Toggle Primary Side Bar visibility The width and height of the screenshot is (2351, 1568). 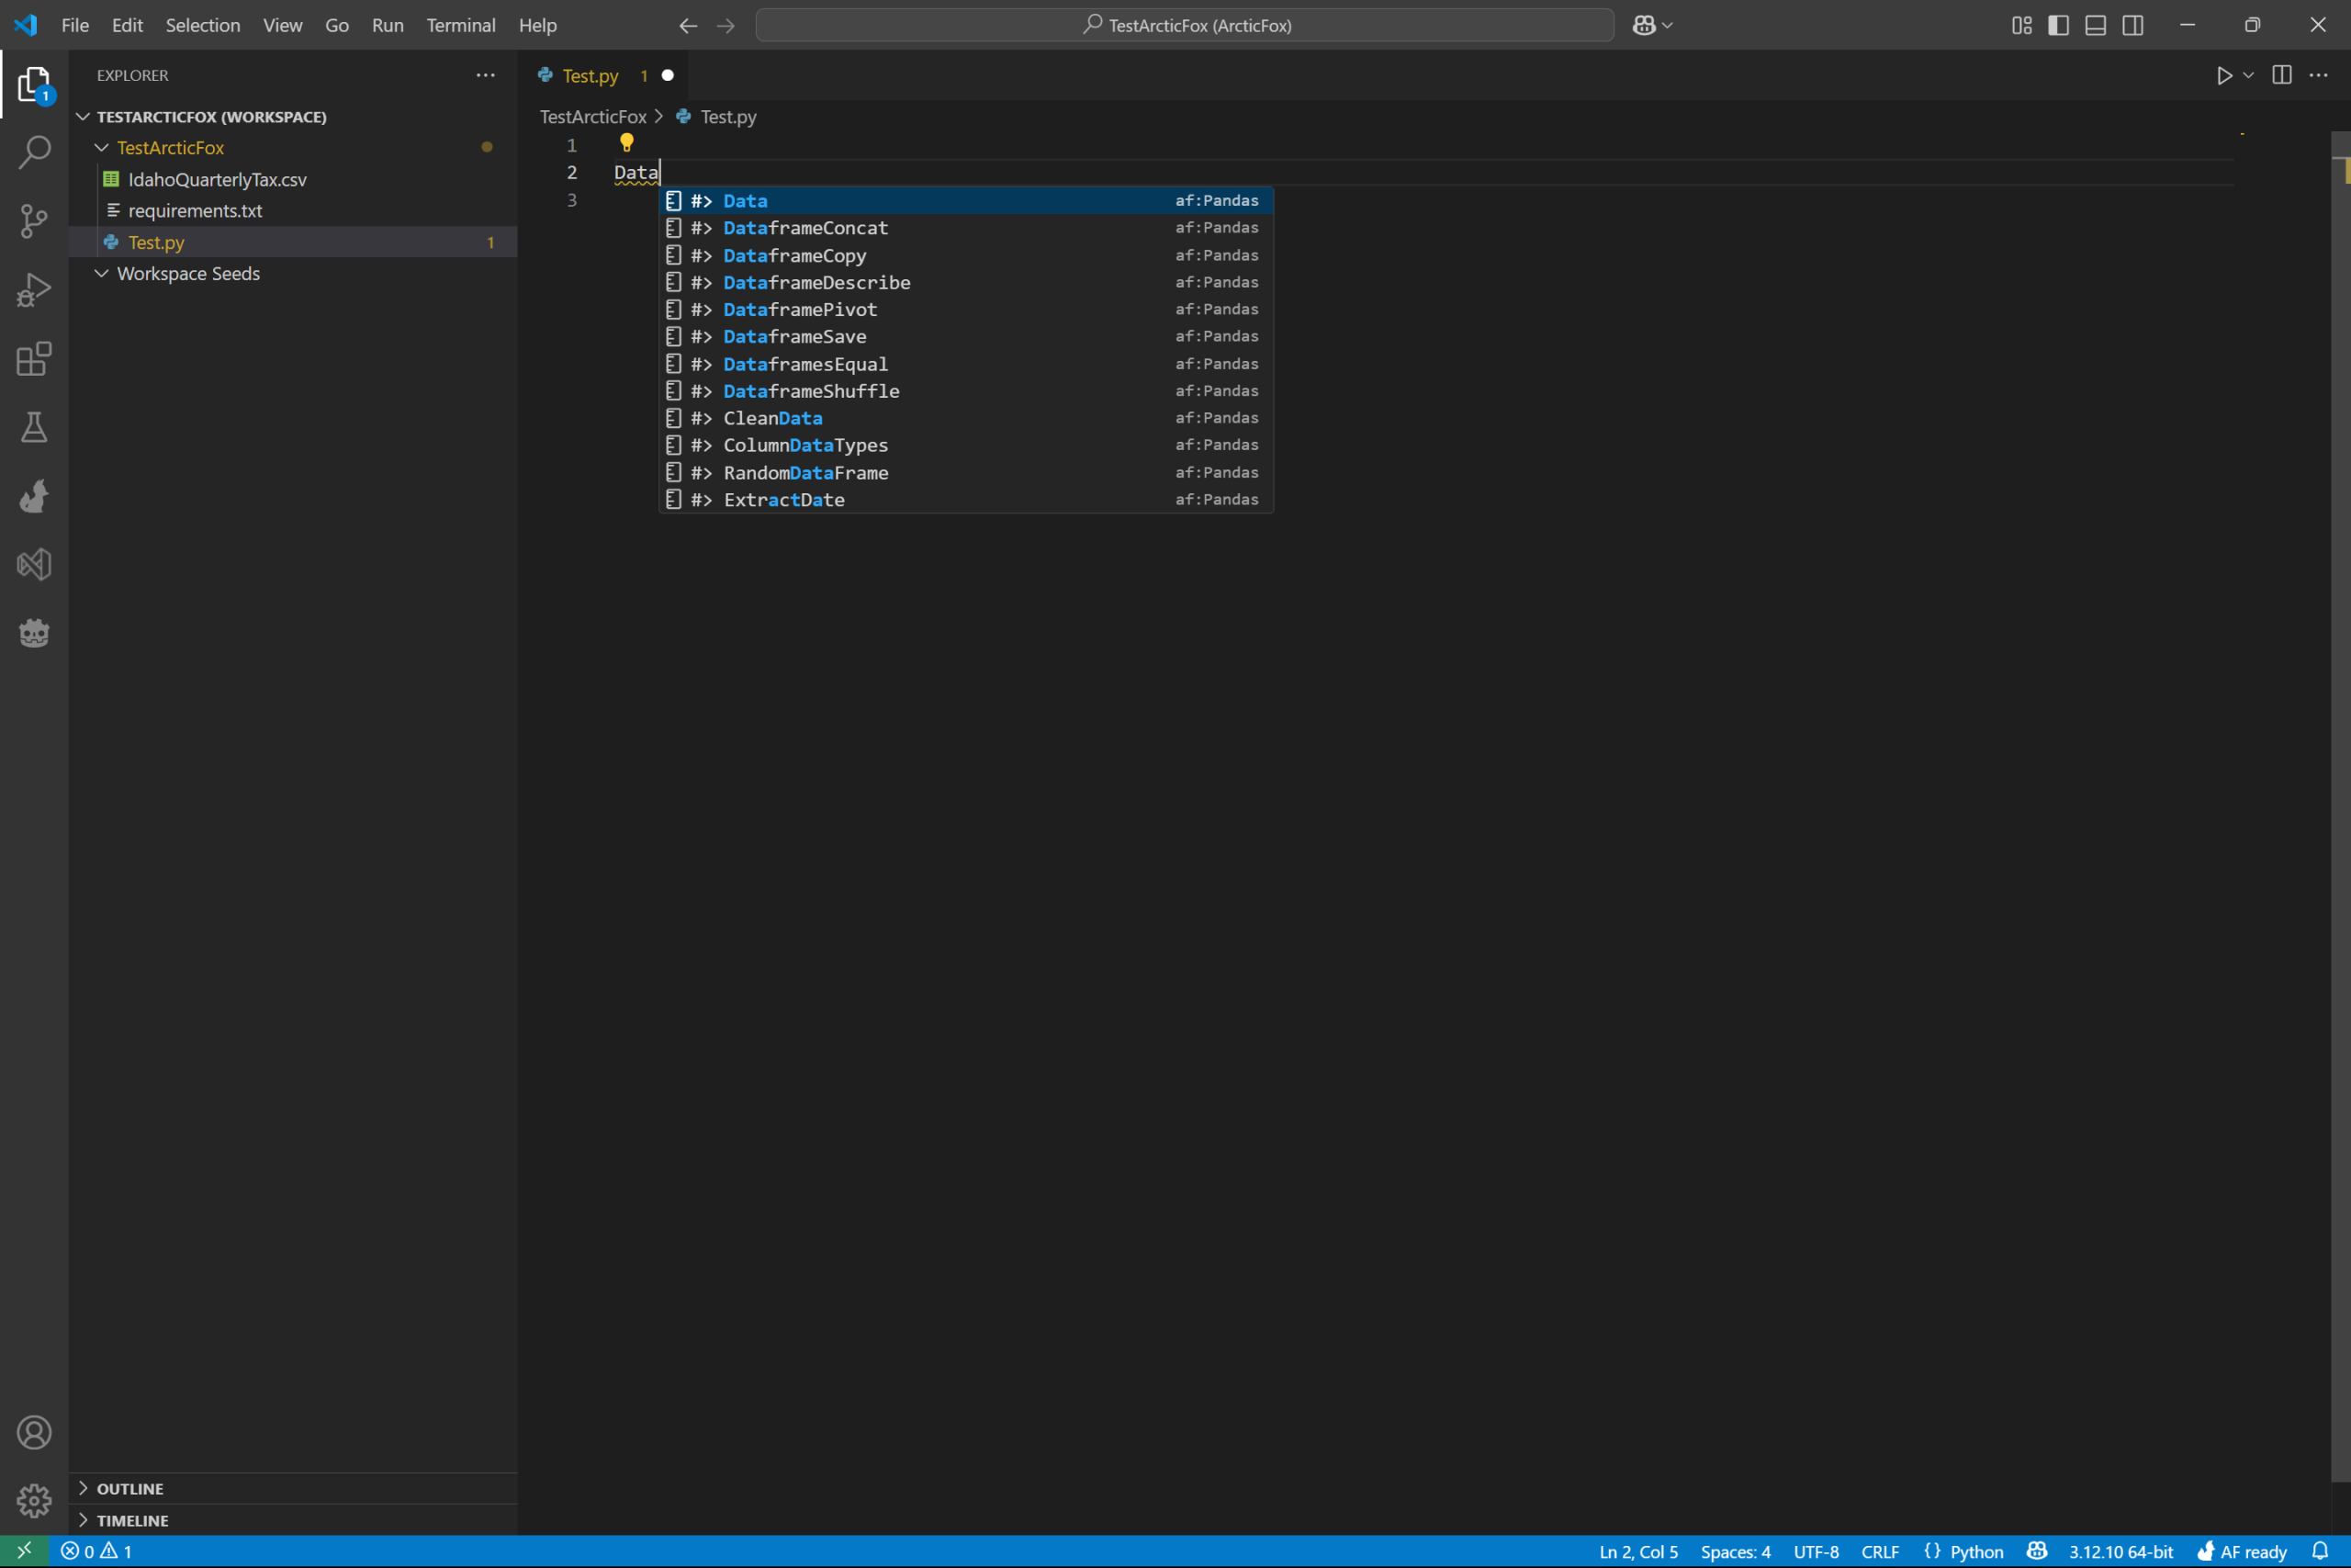tap(2059, 26)
